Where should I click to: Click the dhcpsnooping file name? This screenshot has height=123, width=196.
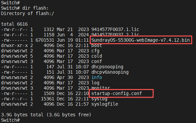107,67
